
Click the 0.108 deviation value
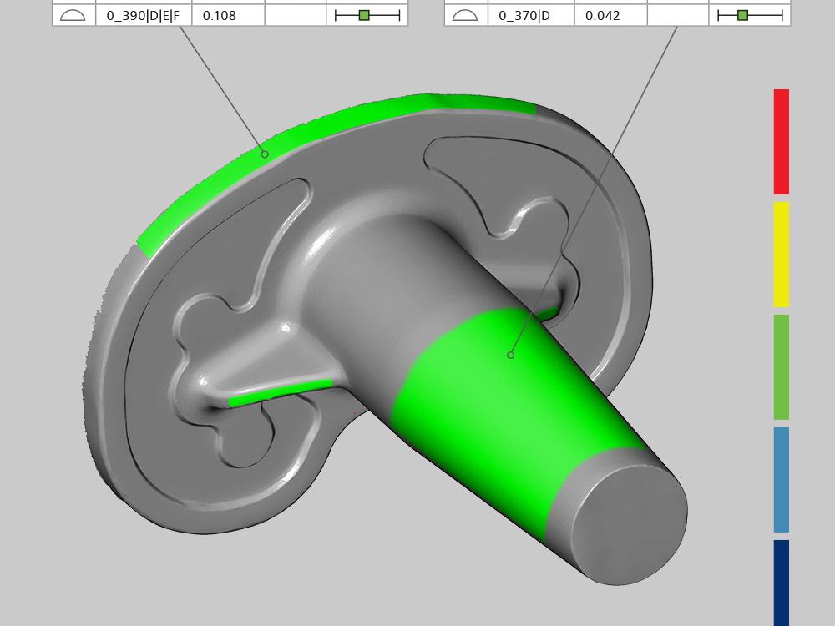pos(220,15)
